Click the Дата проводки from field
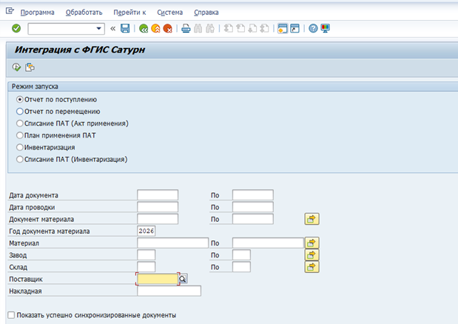 click(158, 207)
